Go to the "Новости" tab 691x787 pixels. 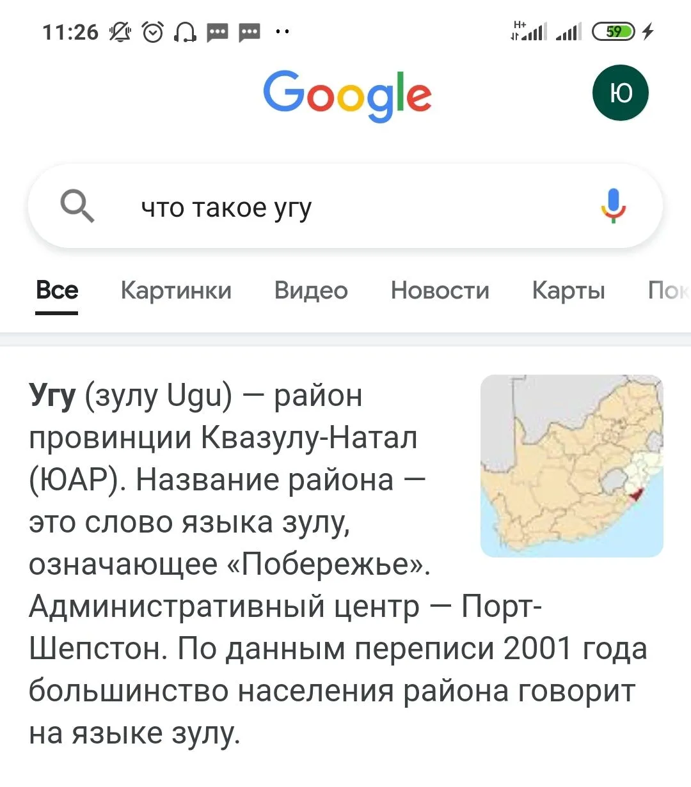tap(440, 291)
